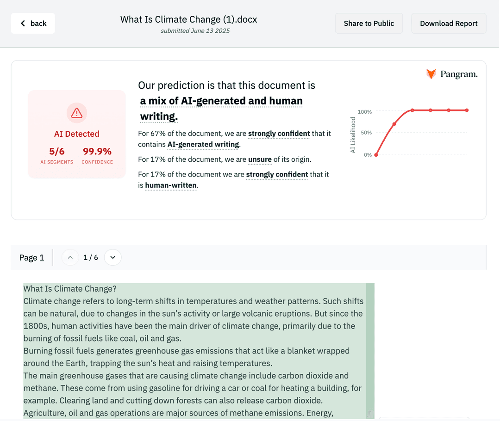Screen dimensions: 500x421
Task: Click the strongly confident underlined text
Action: (x=279, y=134)
